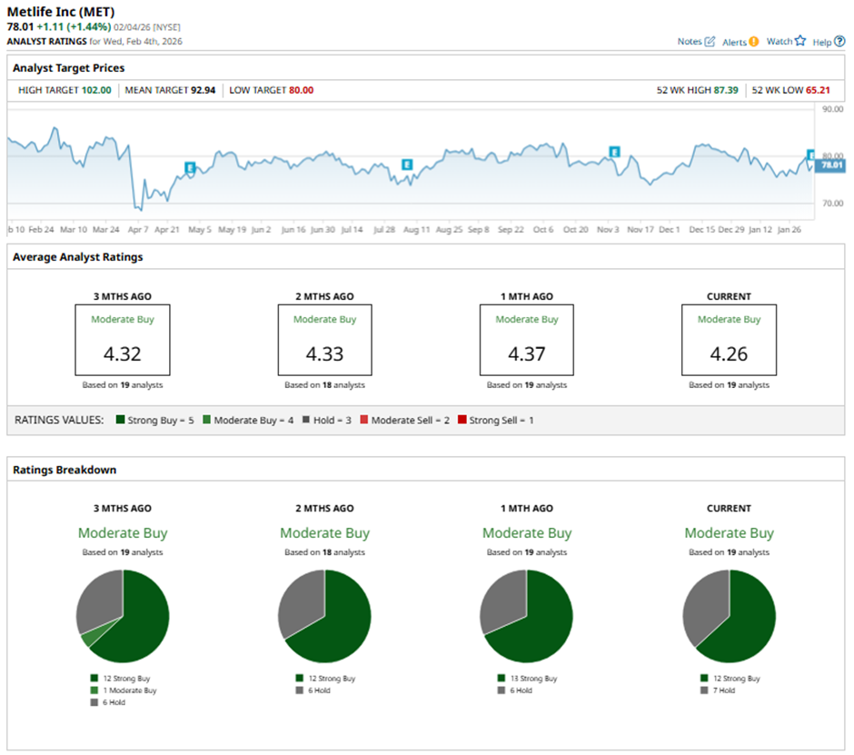Select the earnings marker near May 5

click(x=190, y=167)
